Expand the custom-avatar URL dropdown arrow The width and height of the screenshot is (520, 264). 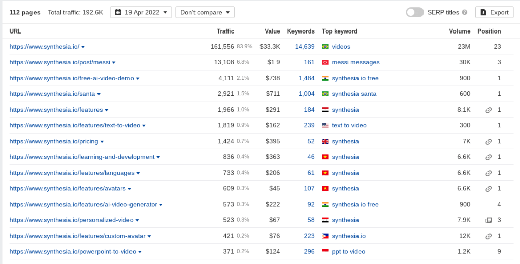point(149,236)
